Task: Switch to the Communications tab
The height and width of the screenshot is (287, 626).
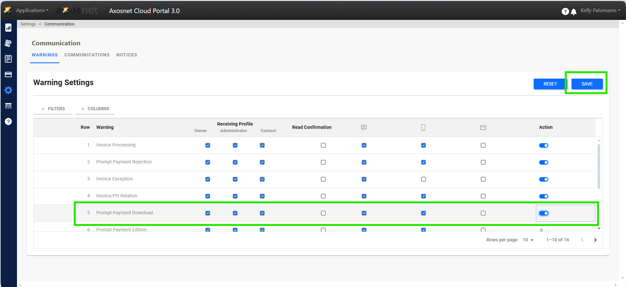Action: pos(87,55)
